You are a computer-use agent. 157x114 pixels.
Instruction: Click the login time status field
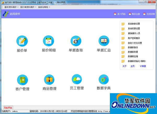[55, 111]
